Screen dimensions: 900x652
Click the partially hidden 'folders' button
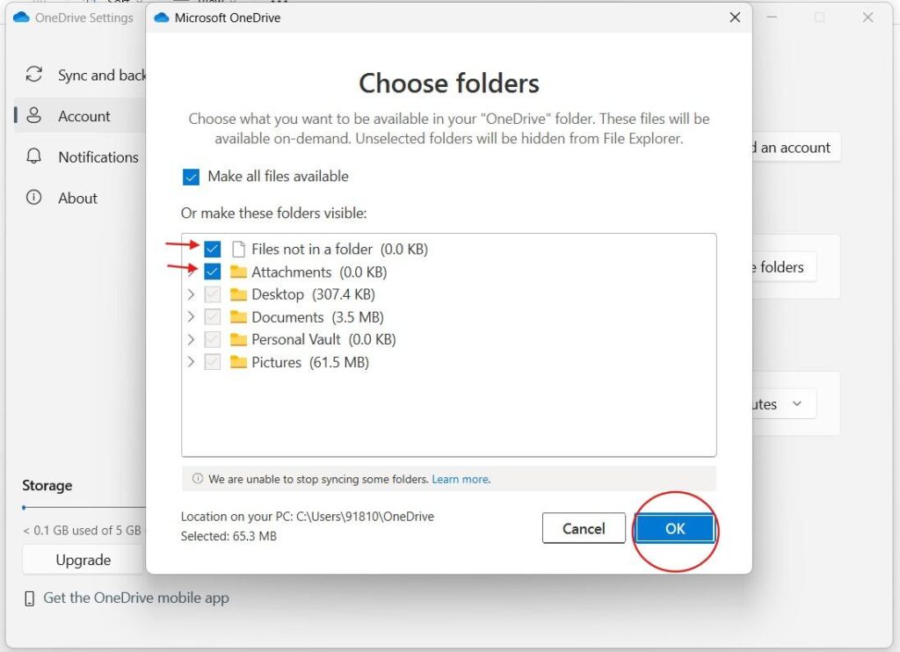[x=784, y=267]
